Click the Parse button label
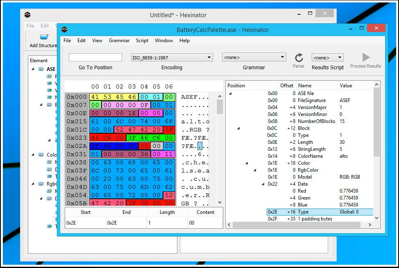Screen dimensions: 399x268 (x=299, y=66)
